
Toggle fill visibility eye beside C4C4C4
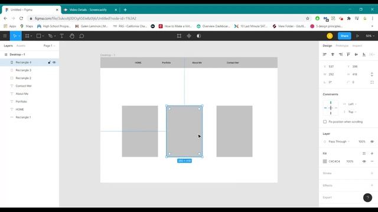pos(364,161)
